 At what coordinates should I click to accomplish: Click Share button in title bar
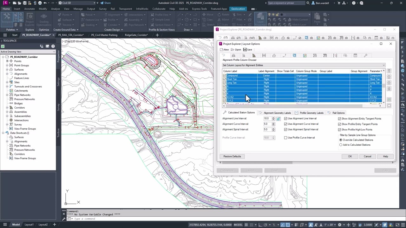click(x=105, y=3)
